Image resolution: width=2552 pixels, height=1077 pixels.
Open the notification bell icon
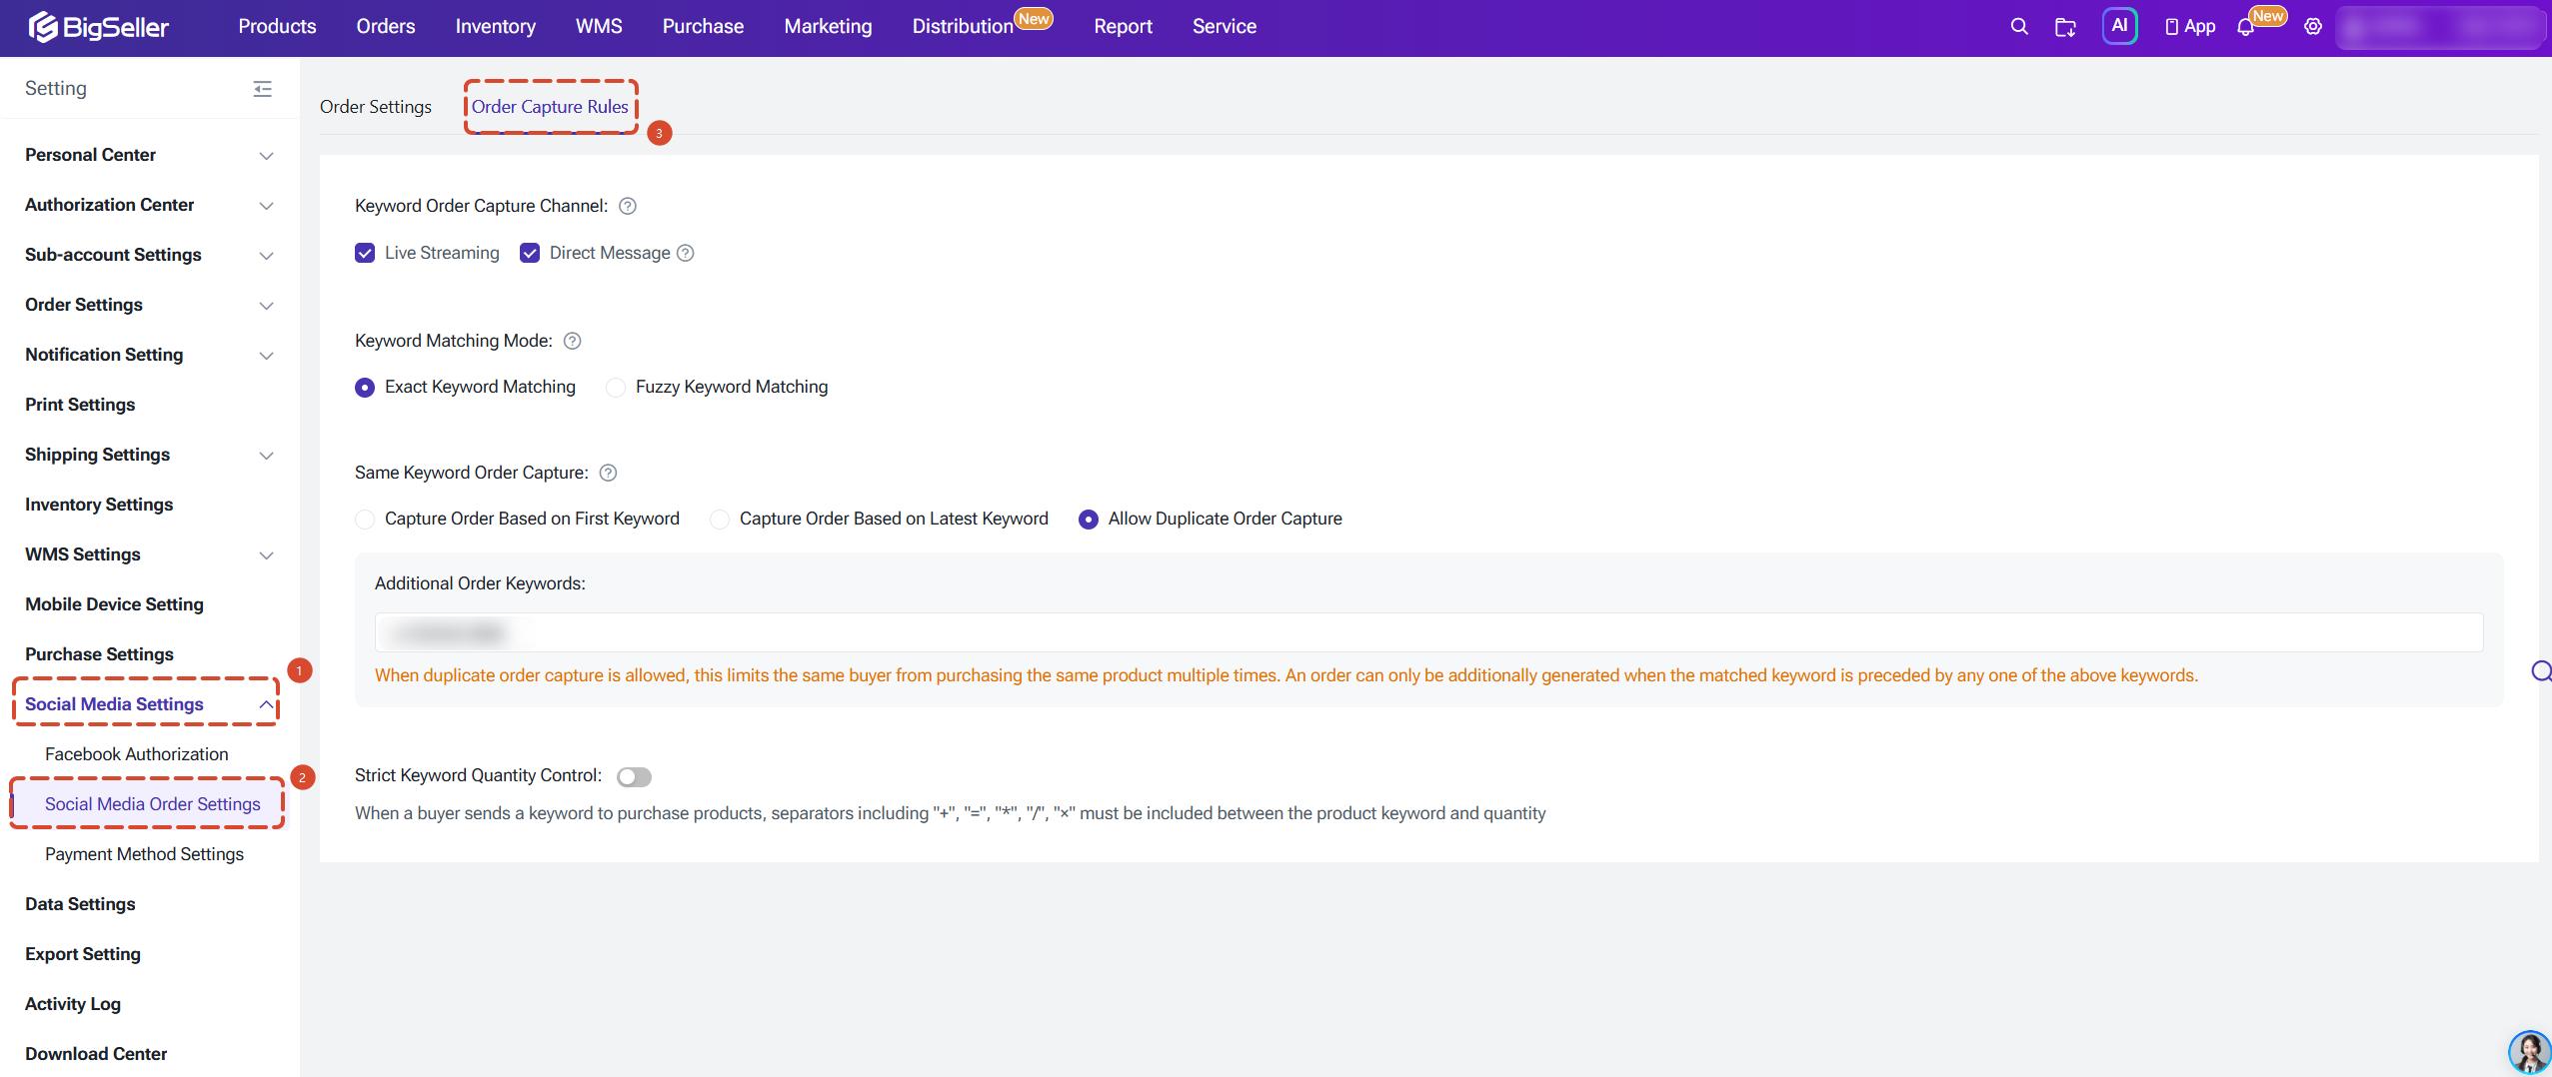click(x=2246, y=28)
